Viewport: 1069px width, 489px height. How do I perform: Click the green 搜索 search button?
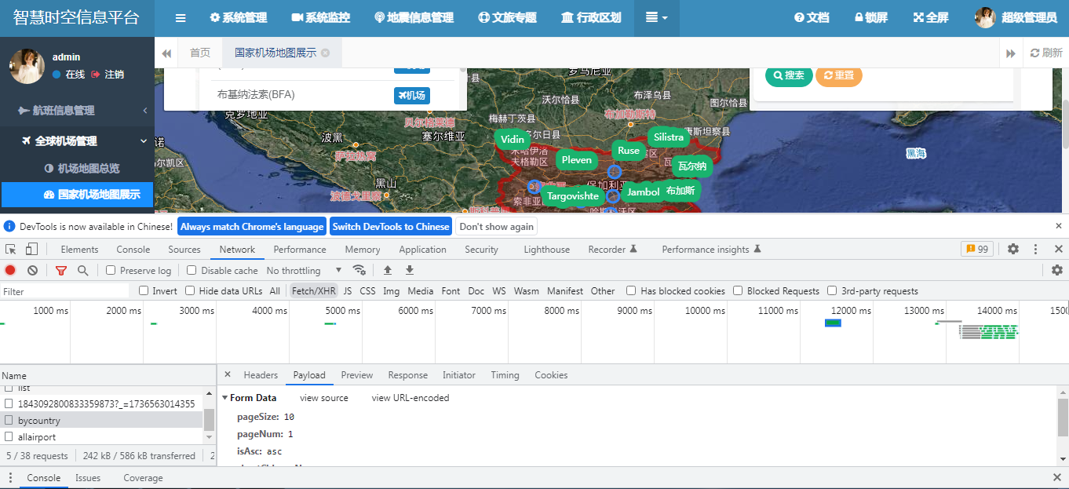[x=789, y=75]
